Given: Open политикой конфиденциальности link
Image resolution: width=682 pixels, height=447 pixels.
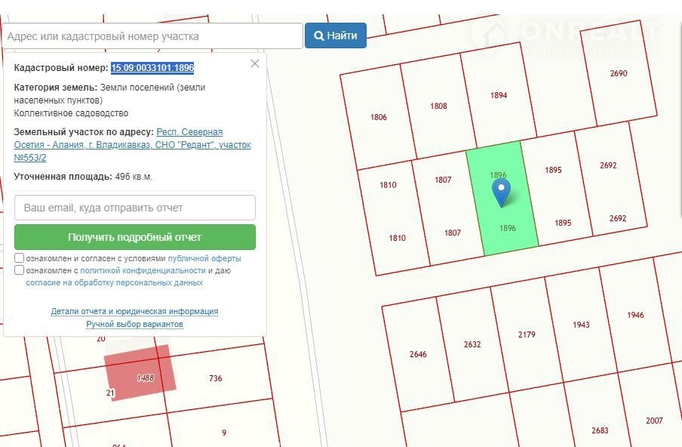Looking at the screenshot, I should click(143, 270).
